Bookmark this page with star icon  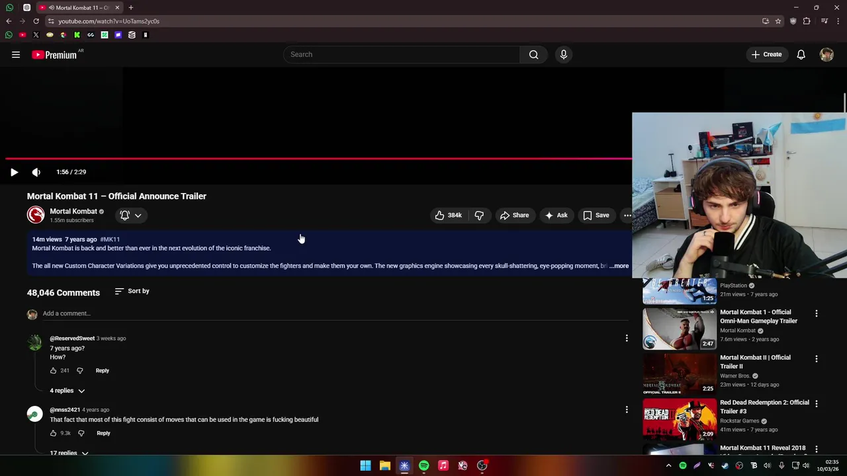[778, 21]
